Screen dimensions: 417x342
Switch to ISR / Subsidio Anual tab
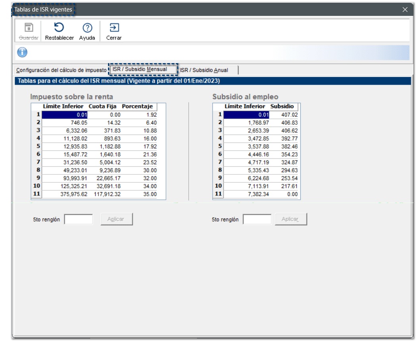point(204,70)
